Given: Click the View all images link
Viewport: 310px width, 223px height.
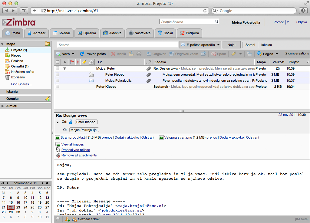Looking at the screenshot, I should 73,144.
